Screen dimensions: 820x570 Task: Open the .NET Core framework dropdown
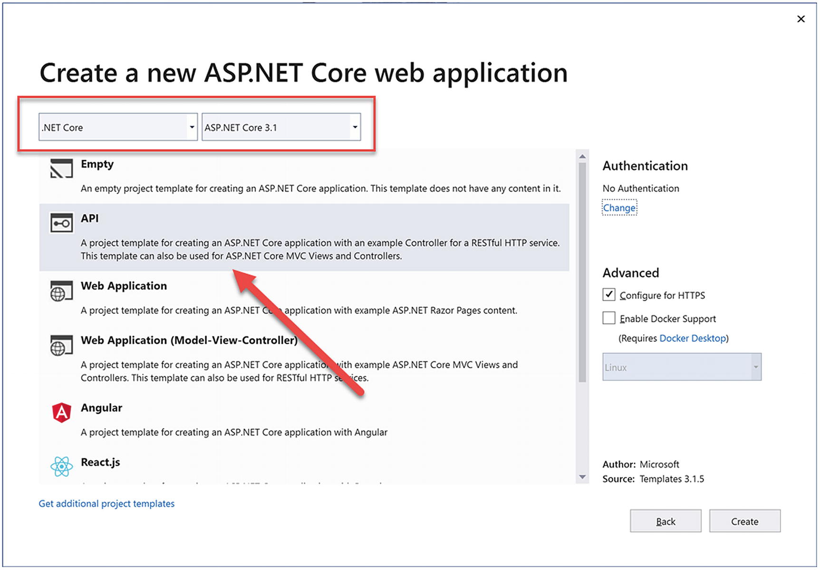118,127
